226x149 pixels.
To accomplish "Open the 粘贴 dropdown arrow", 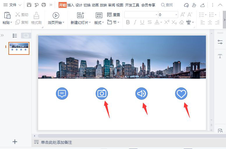I will pyautogui.click(x=11, y=22).
